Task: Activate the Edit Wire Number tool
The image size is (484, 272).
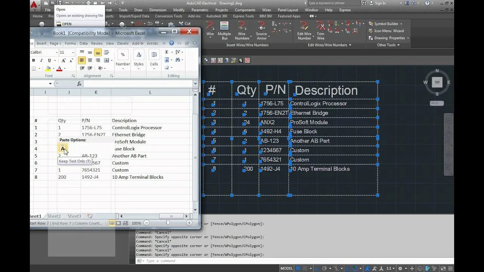Action: pos(304,31)
